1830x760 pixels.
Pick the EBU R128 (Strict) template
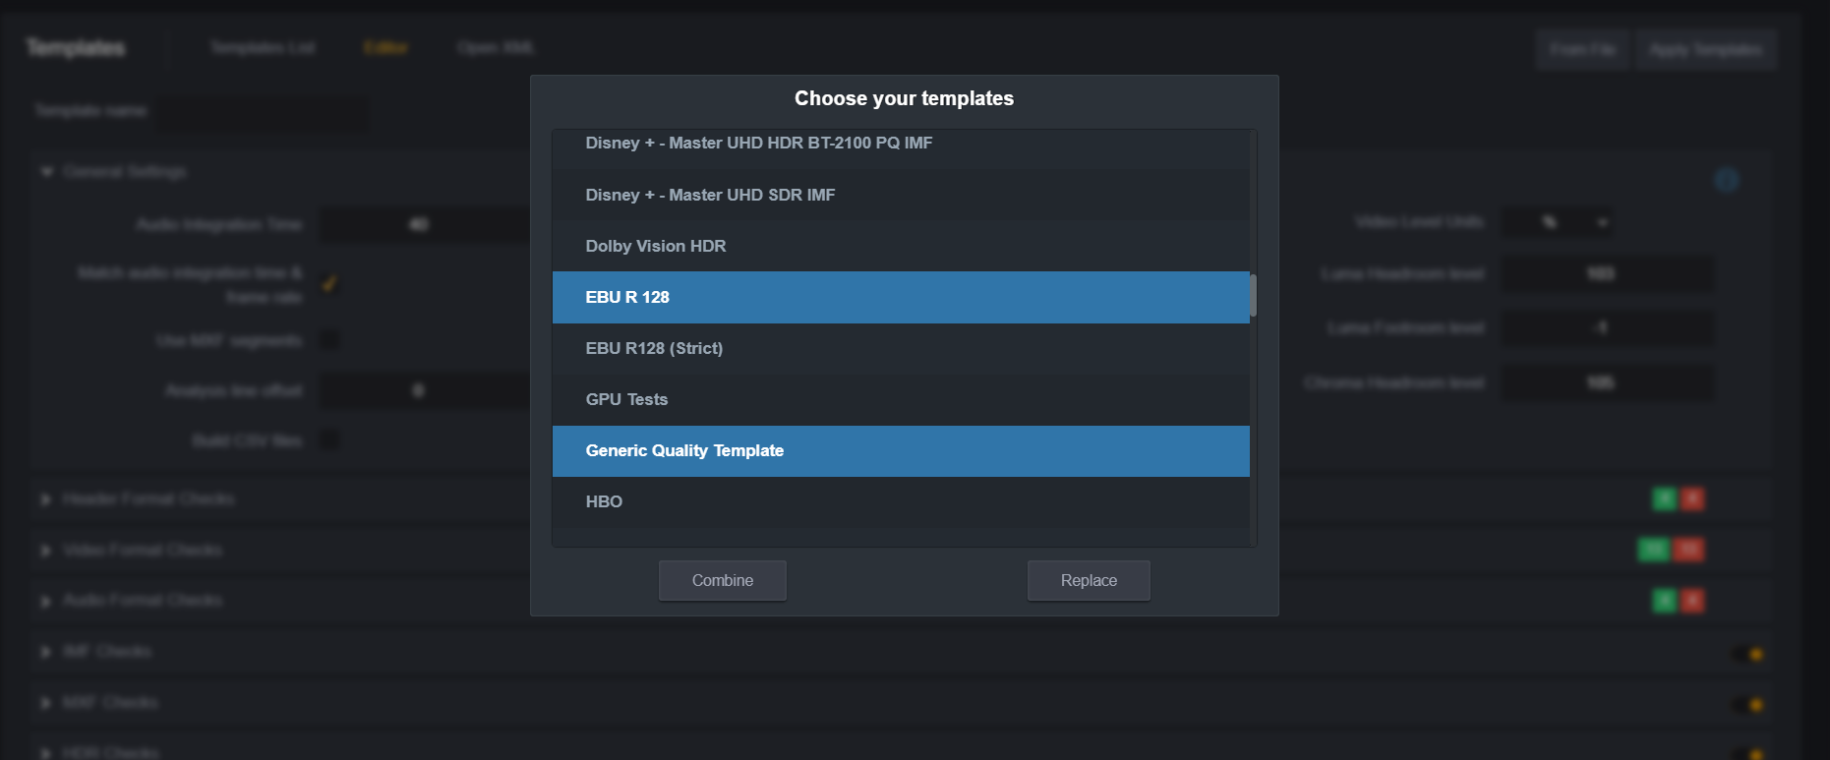(901, 348)
